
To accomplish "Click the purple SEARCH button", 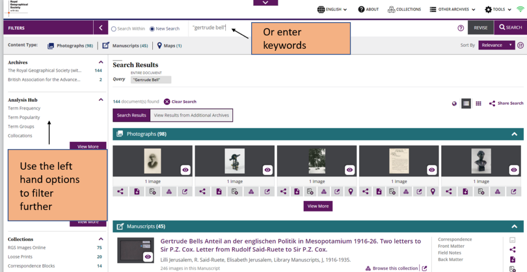I will tap(510, 28).
